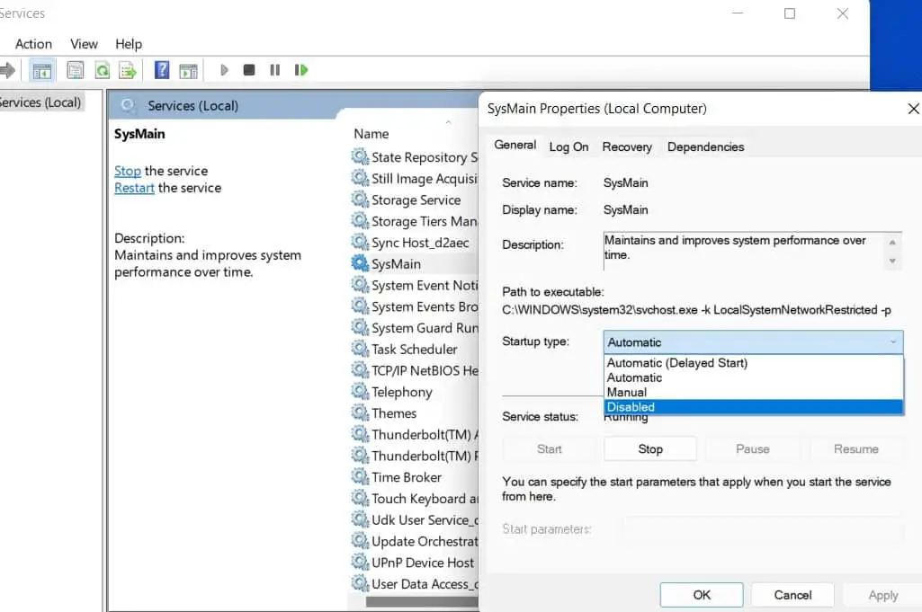The height and width of the screenshot is (612, 922).
Task: Open Help via the blue question mark icon
Action: 162,70
